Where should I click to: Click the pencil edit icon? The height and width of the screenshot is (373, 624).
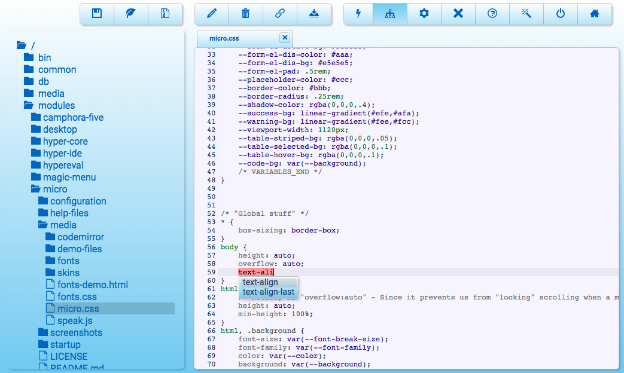[x=212, y=14]
